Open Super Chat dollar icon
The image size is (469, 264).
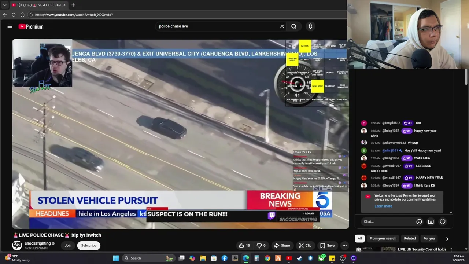pos(431,221)
